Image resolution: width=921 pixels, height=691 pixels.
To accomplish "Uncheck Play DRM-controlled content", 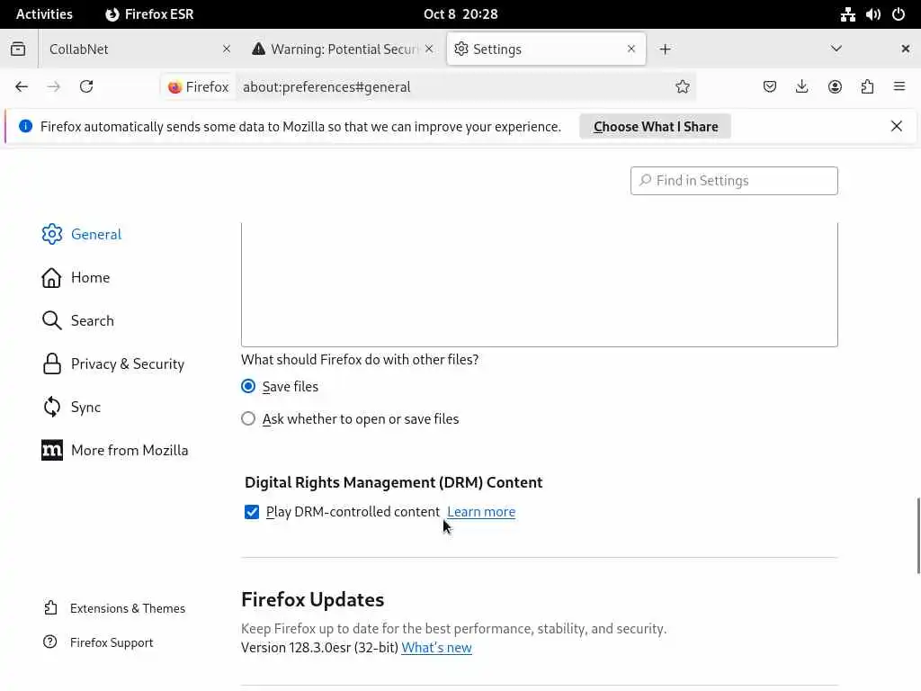I will [252, 512].
